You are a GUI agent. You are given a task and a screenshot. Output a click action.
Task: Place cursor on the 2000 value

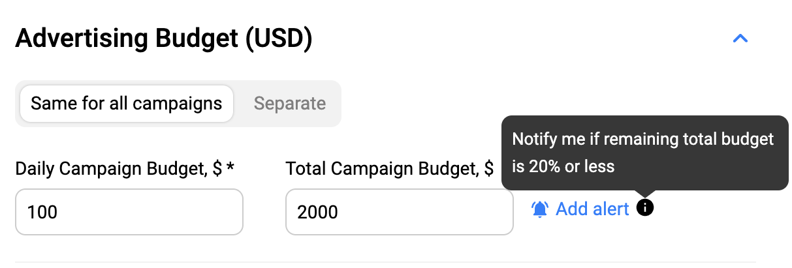317,212
